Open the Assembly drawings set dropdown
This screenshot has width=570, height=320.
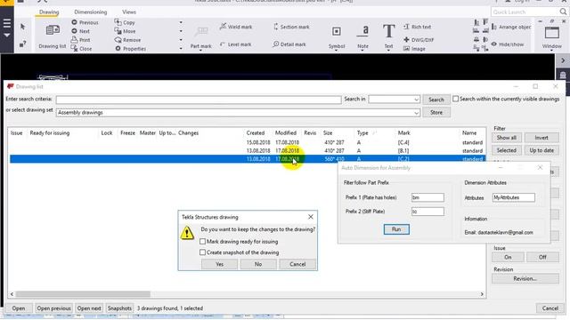[416, 113]
